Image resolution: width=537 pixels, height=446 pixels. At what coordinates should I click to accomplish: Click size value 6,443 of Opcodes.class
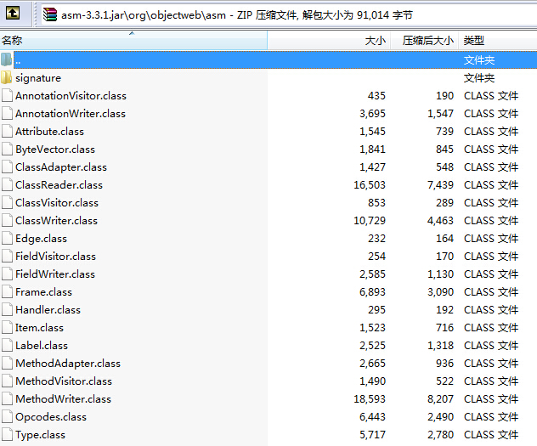(372, 417)
